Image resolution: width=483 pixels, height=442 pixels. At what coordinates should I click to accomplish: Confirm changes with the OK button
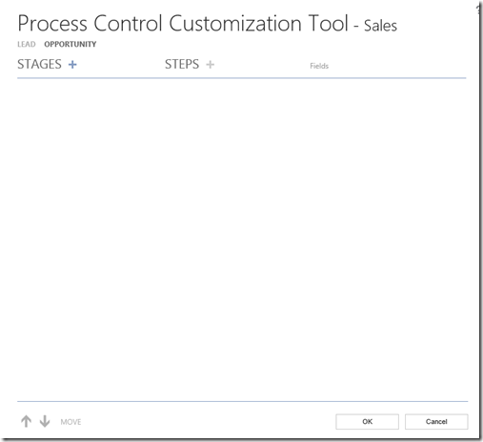(367, 422)
